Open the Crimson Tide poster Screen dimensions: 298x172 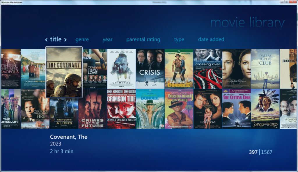click(x=121, y=109)
